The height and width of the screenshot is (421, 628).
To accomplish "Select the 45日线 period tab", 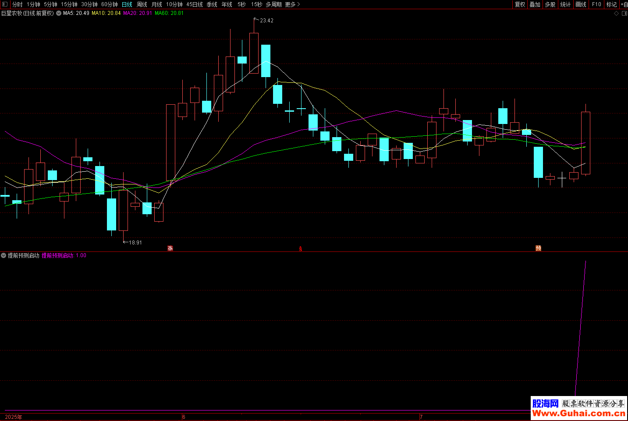I will (195, 4).
